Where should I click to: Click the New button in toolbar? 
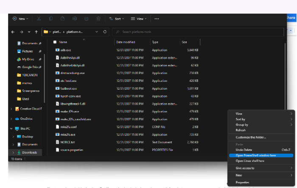20,19
